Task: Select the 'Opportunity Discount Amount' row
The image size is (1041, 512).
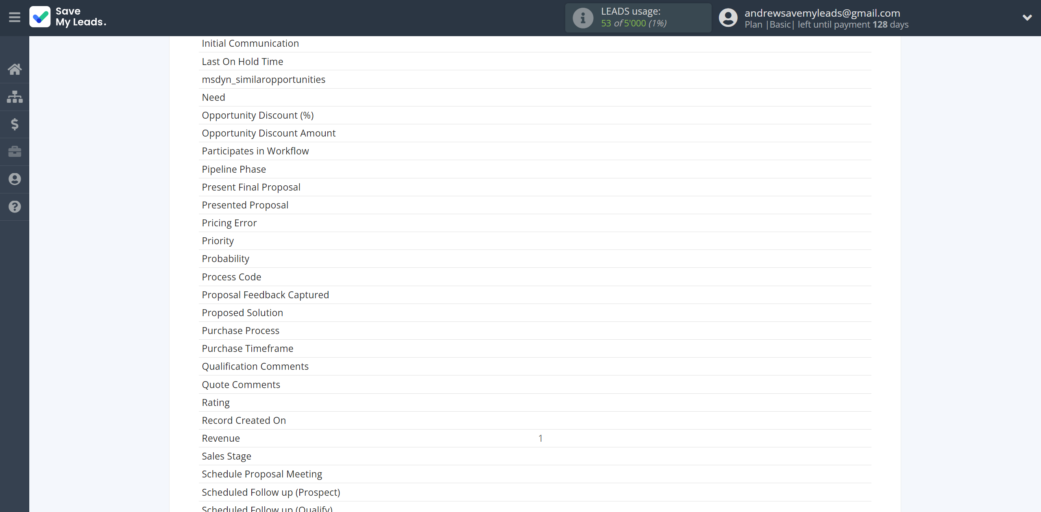Action: [x=535, y=133]
